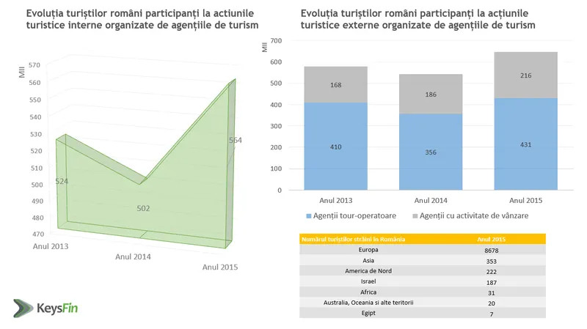Click the 570 tick on the green chart axis
The image size is (587, 329).
(x=34, y=65)
